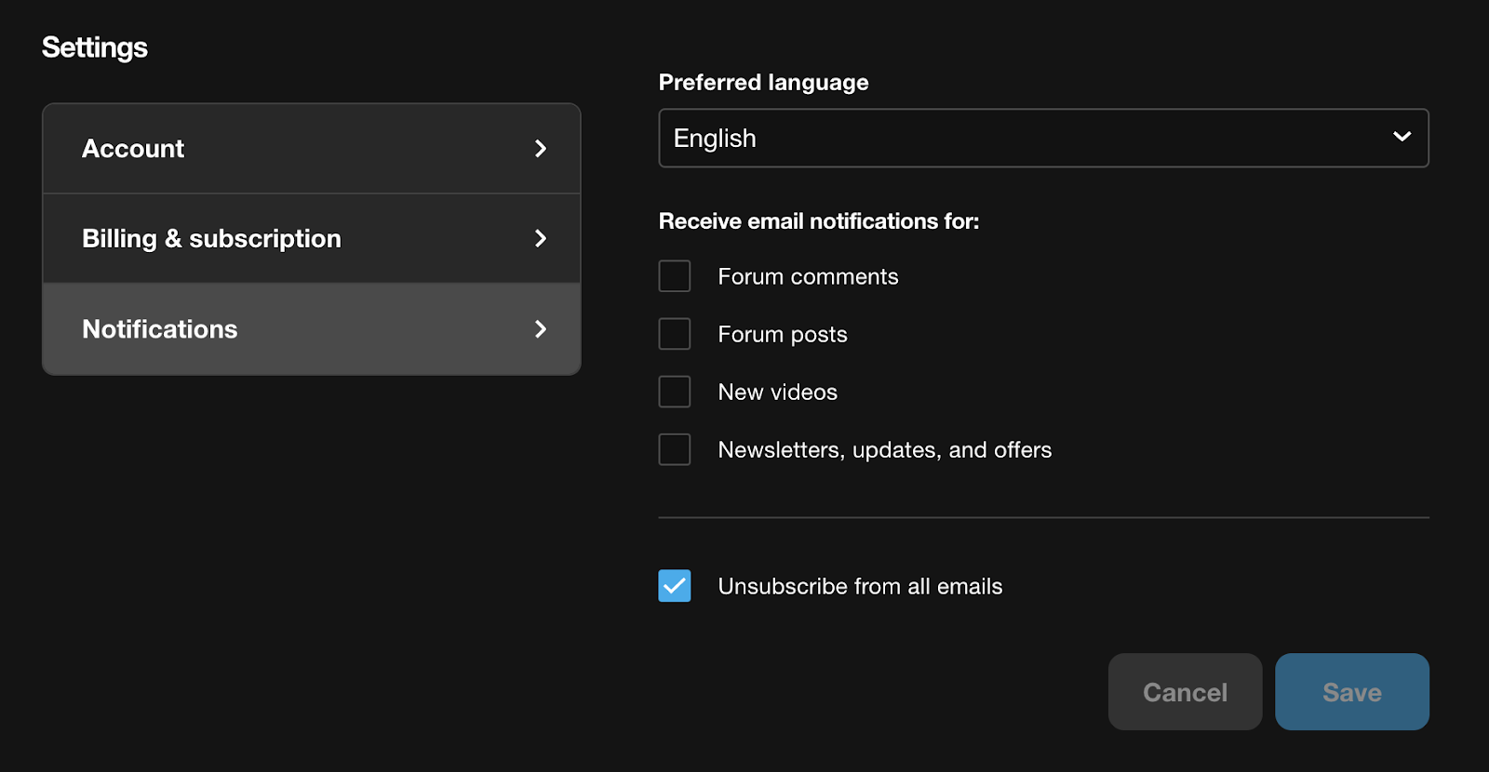
Task: Click the "Newsletters, updates, and offers" label text
Action: tap(884, 449)
